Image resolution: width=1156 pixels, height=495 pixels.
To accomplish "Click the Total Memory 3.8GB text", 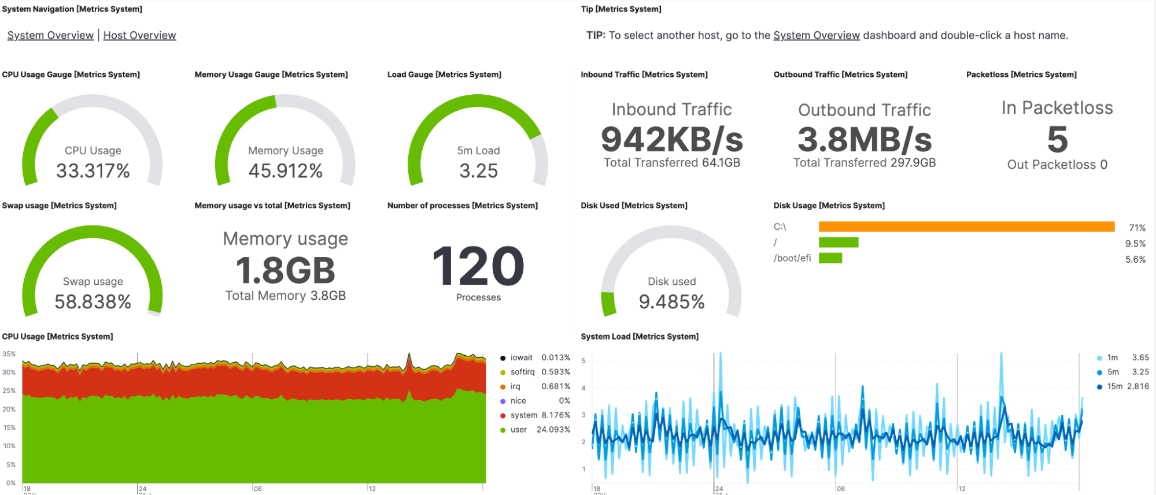I will click(286, 296).
